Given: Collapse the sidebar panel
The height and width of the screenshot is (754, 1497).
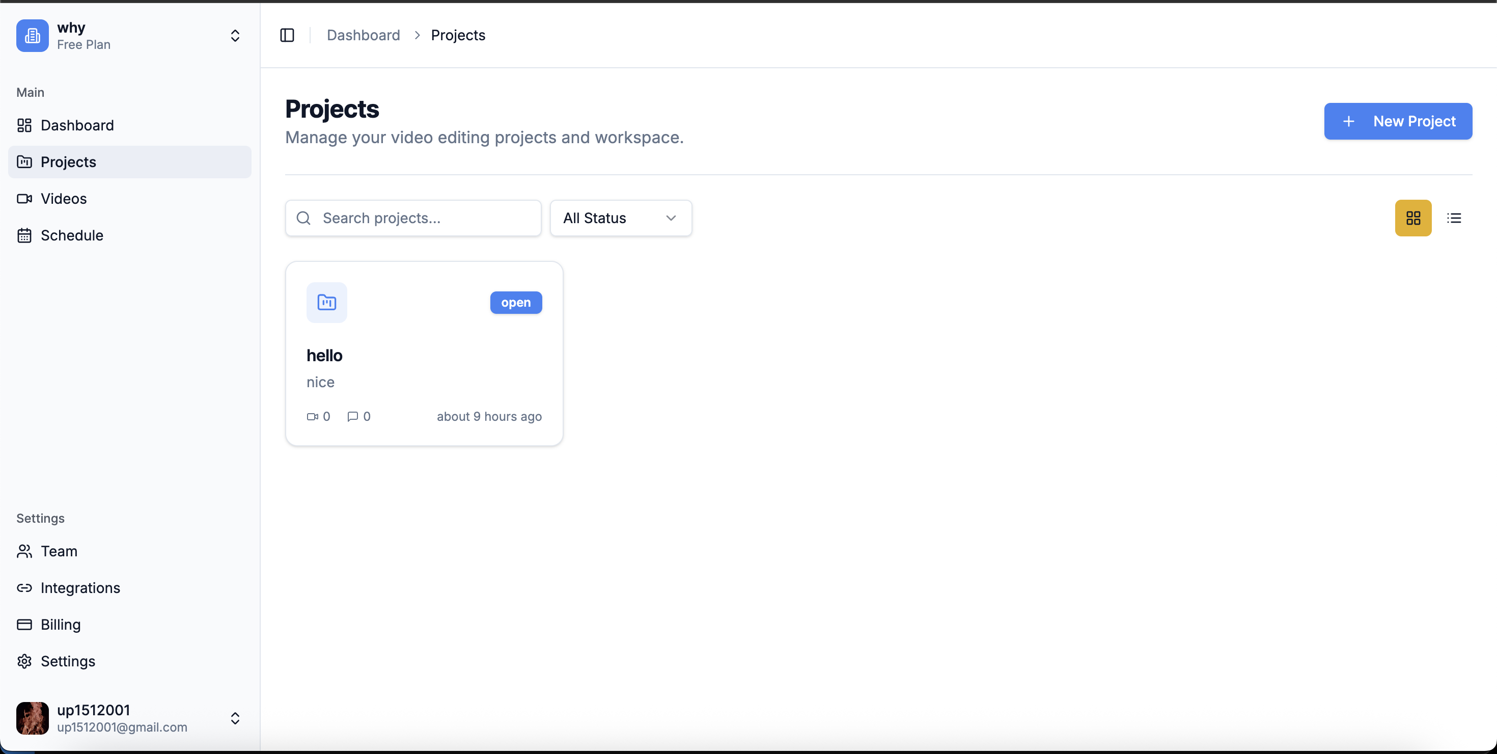Looking at the screenshot, I should (287, 35).
